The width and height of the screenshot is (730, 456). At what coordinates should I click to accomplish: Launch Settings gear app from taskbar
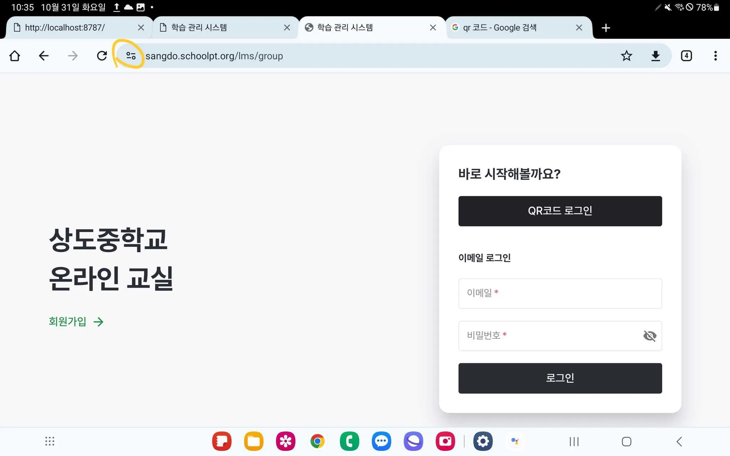point(483,441)
